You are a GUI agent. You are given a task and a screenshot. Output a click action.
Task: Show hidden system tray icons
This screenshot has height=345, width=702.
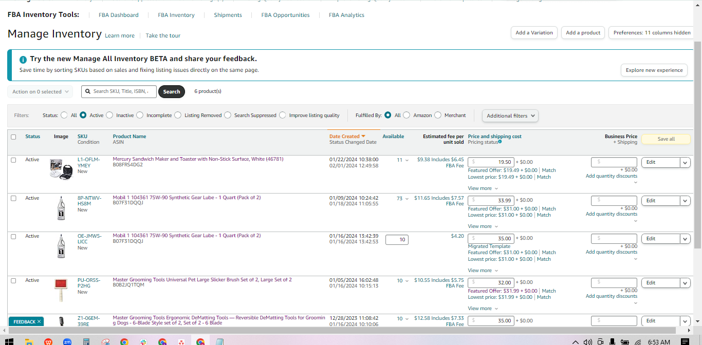point(575,342)
